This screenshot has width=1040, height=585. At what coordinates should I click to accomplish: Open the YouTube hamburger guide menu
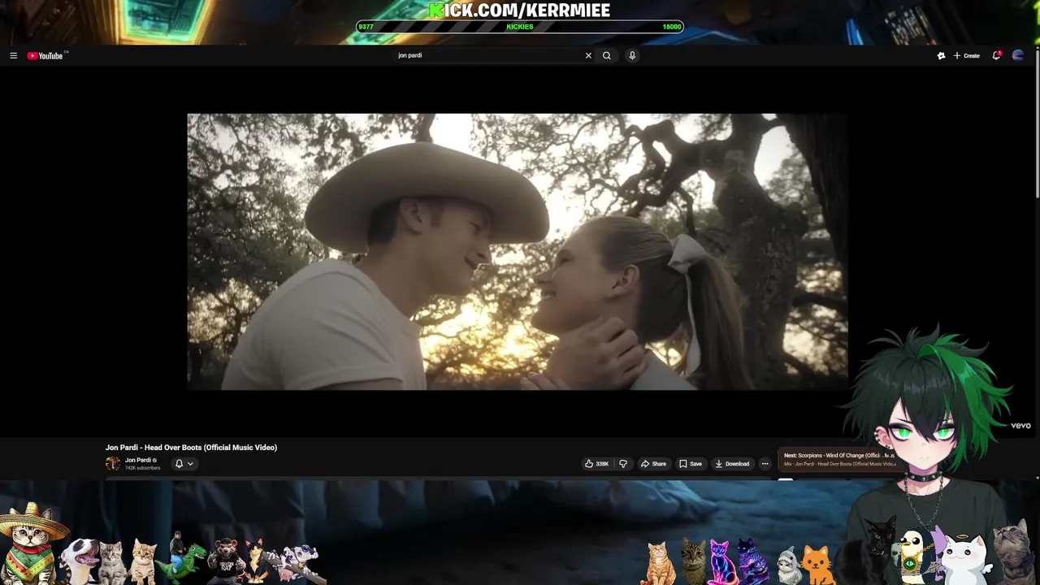click(x=13, y=56)
